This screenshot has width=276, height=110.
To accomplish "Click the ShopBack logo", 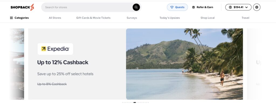I will click(22, 7).
